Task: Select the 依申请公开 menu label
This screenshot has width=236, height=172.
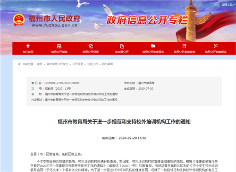Action: coord(122,52)
